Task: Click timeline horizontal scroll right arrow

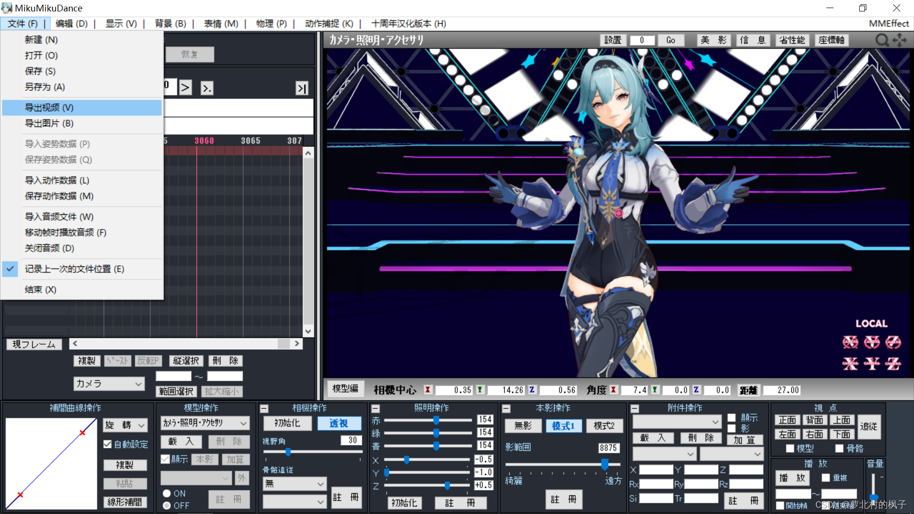Action: 297,344
